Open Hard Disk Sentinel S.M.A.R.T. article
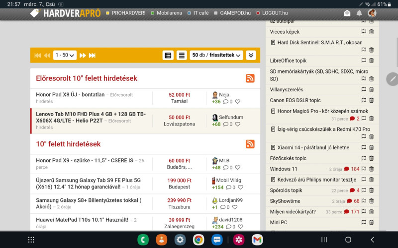The width and height of the screenshot is (398, 248). coord(320,43)
